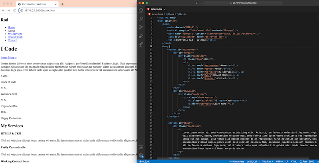Change the LF end-of-line sequence
Viewport: 319px width, 163px height.
[x=287, y=161]
